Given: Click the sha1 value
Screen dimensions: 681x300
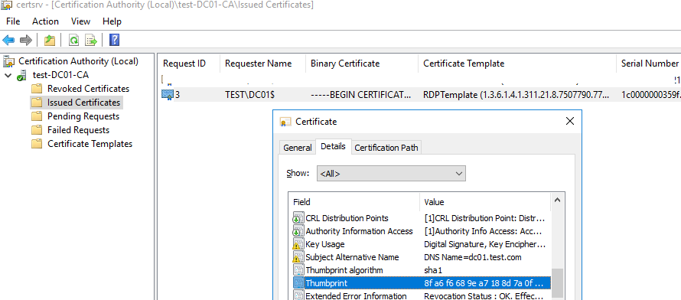Looking at the screenshot, I should click(432, 270).
